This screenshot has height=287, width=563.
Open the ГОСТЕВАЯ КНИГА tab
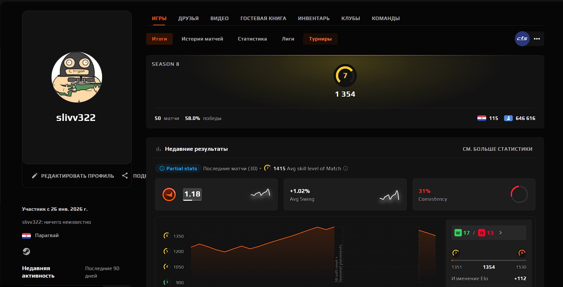pyautogui.click(x=263, y=18)
